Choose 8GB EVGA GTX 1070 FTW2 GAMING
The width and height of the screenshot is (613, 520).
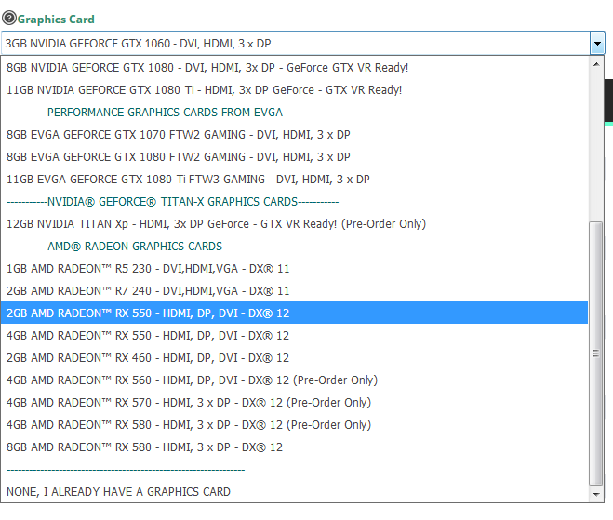pos(294,135)
